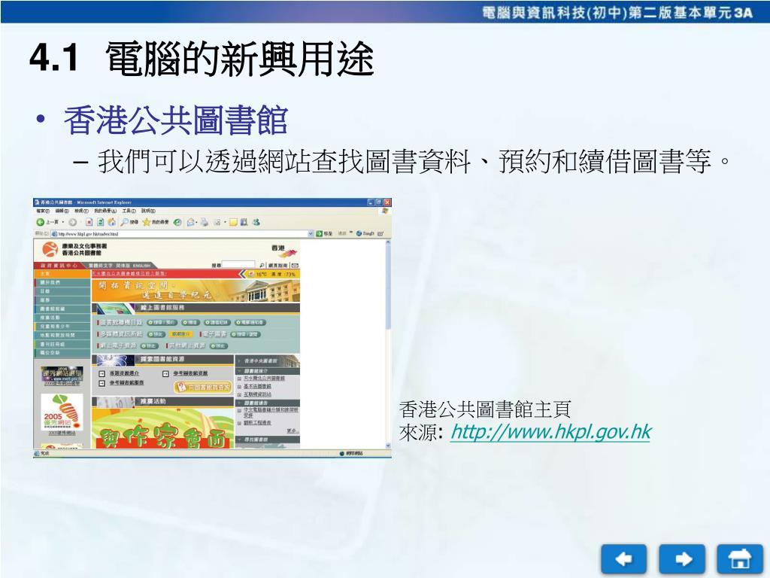Click the green 移至 (Go) button beside the address bar
Screen dimensions: 770x578
(x=324, y=233)
